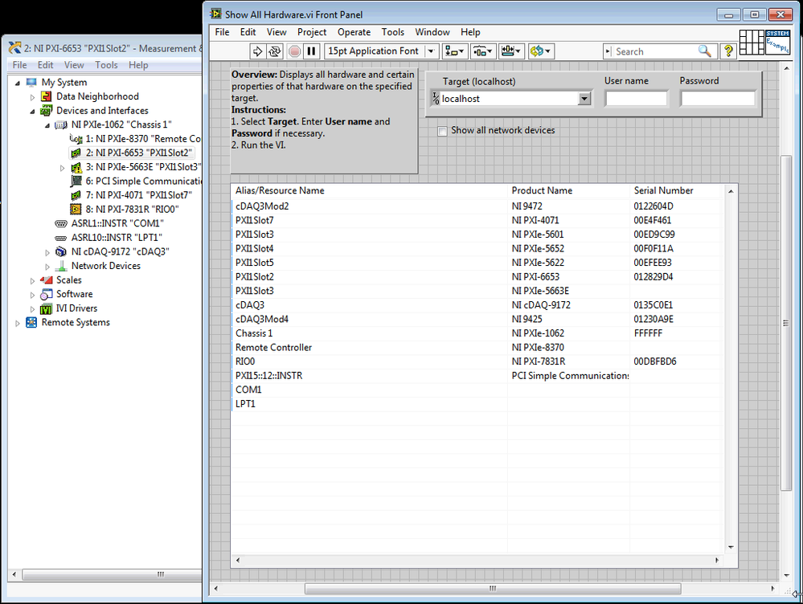
Task: Click the PXI15::12::INSTR table row
Action: (x=477, y=376)
